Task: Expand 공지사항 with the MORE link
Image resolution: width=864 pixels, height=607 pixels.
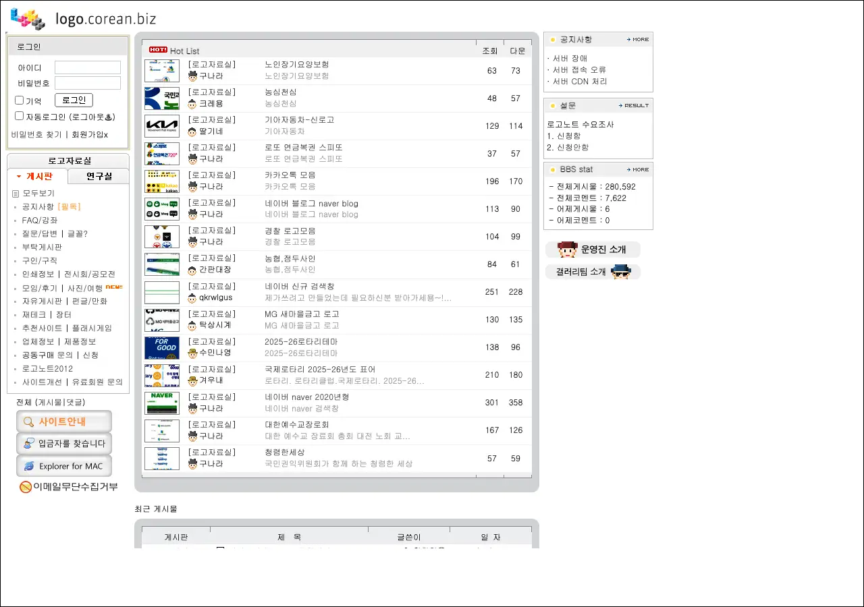Action: [x=637, y=40]
